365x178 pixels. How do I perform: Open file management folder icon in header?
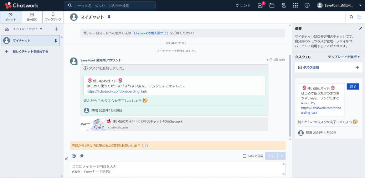point(272,5)
